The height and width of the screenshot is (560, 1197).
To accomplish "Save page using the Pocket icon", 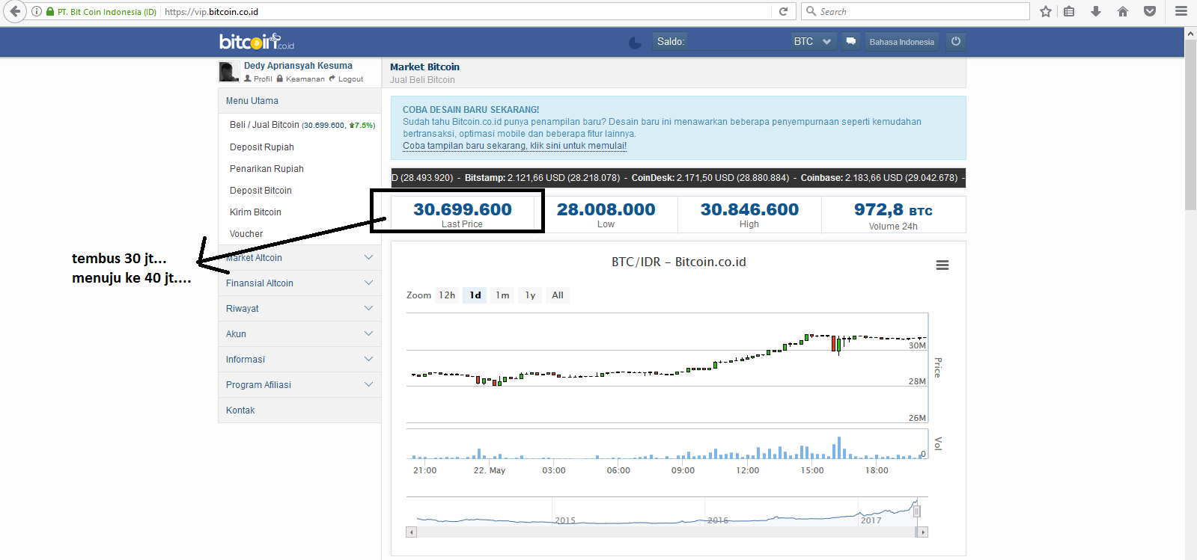I will pos(1150,11).
